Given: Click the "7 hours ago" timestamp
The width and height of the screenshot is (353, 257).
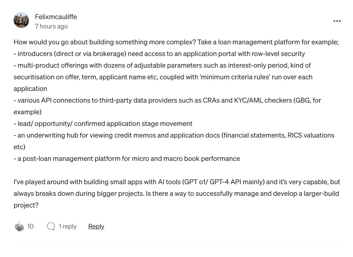Looking at the screenshot, I should click(51, 26).
